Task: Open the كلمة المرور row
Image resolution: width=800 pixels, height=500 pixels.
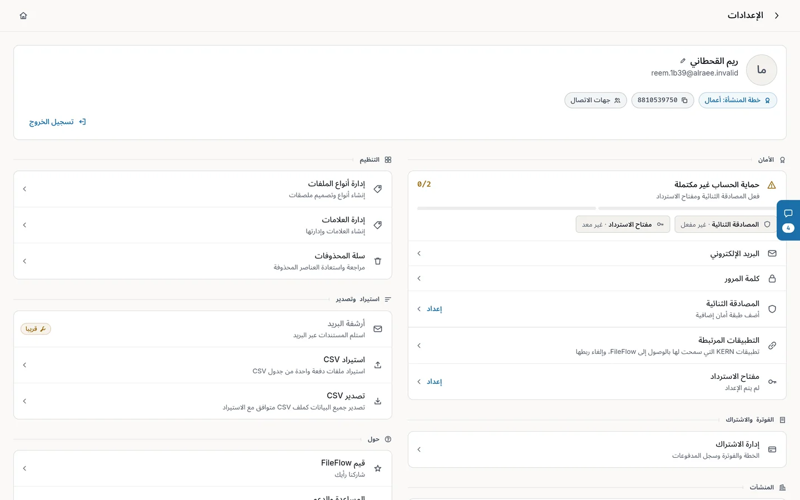Action: (x=597, y=278)
